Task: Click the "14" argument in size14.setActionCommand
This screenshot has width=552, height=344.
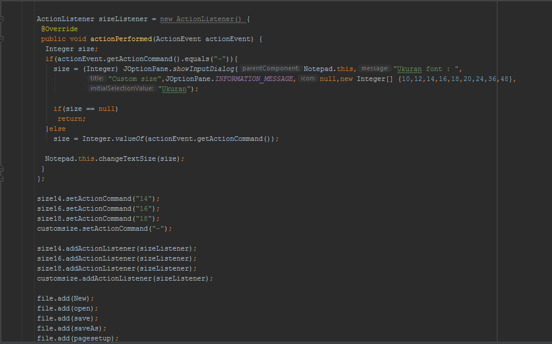Action: click(144, 198)
